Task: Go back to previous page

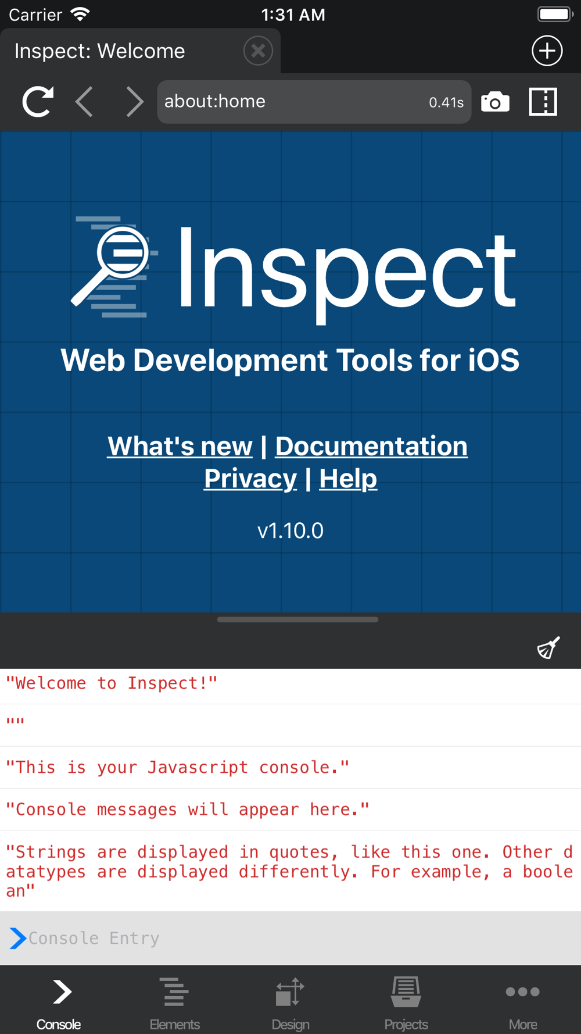Action: pos(85,102)
